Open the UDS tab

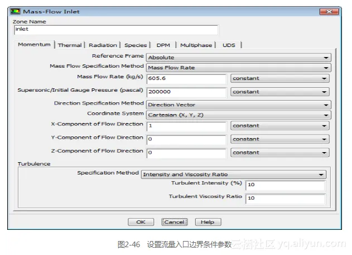229,45
